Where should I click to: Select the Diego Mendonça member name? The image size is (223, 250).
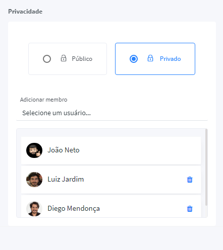coord(74,209)
